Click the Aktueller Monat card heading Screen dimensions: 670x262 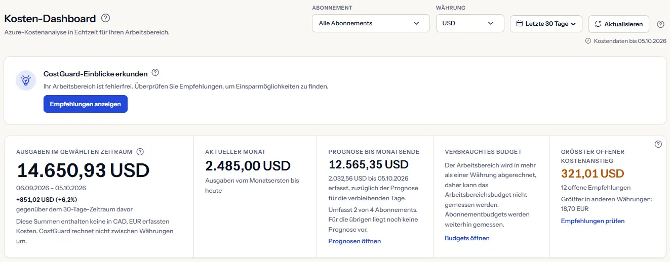pyautogui.click(x=235, y=152)
